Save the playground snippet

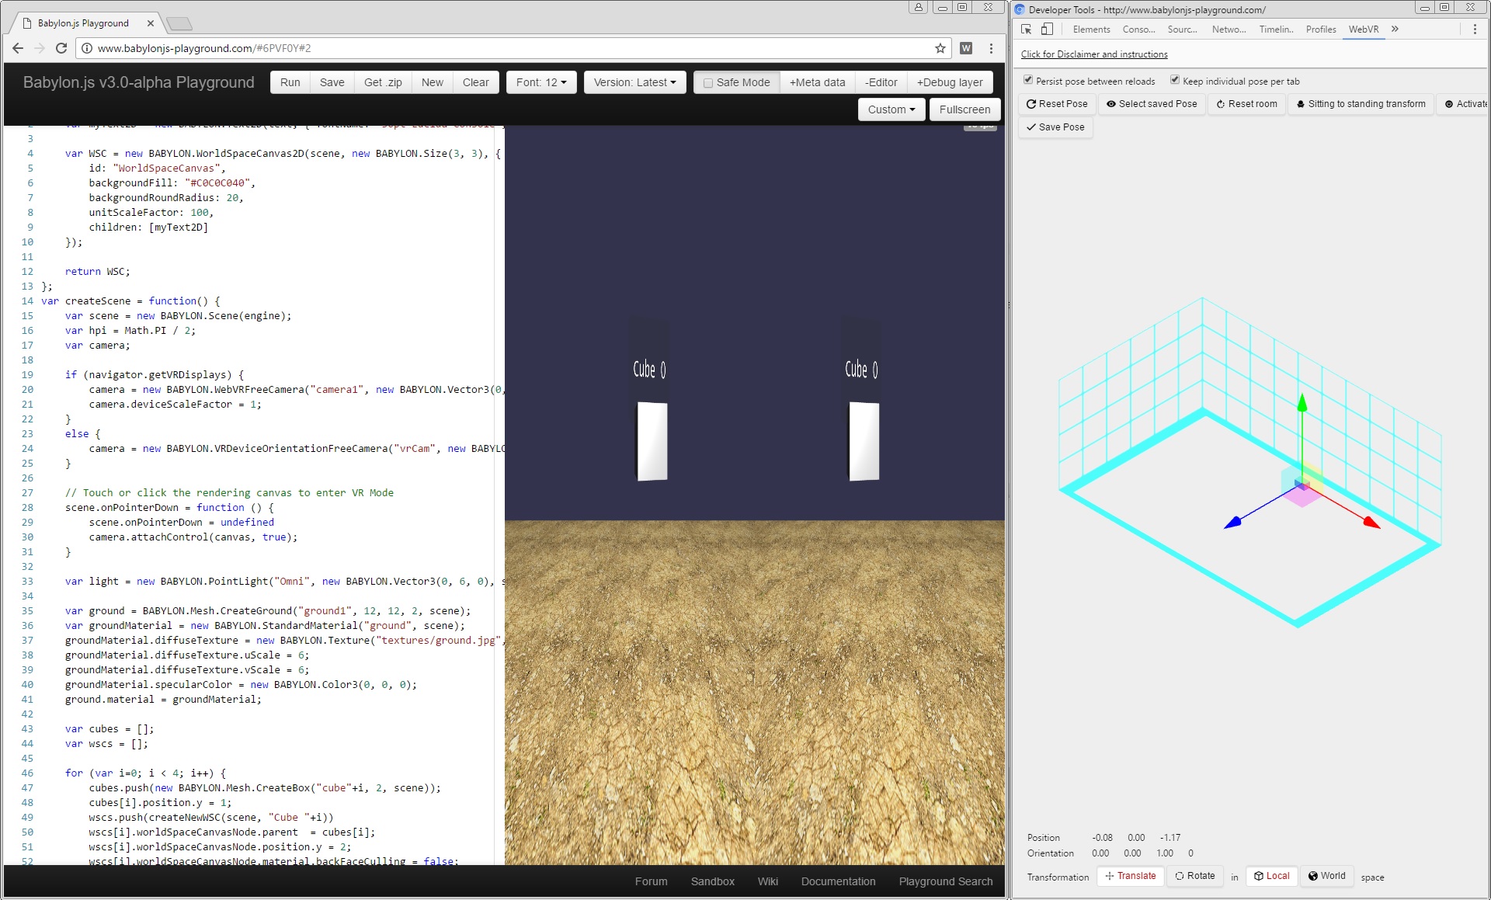pyautogui.click(x=332, y=82)
